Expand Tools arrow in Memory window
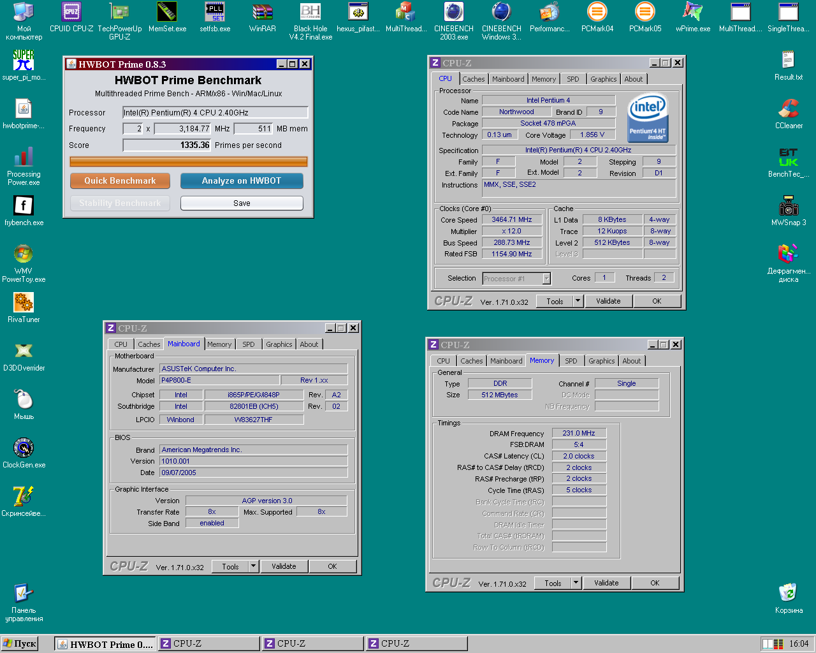The width and height of the screenshot is (816, 653). (576, 583)
